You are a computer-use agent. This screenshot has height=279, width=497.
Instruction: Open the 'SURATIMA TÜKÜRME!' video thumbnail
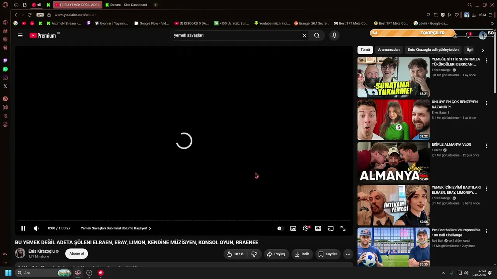click(x=393, y=77)
